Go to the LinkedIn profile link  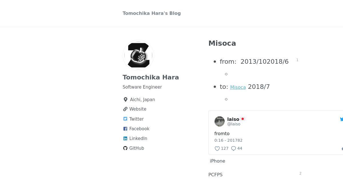(138, 139)
